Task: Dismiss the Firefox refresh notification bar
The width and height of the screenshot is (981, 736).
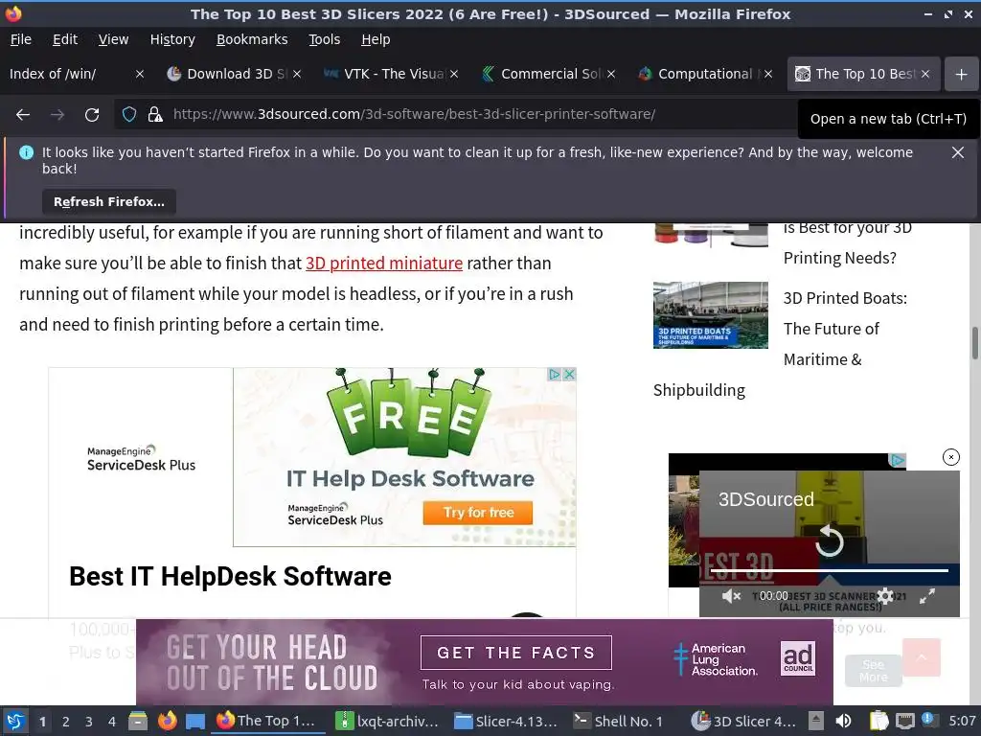Action: 957,152
